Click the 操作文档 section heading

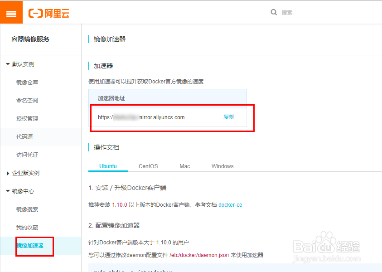click(x=106, y=147)
